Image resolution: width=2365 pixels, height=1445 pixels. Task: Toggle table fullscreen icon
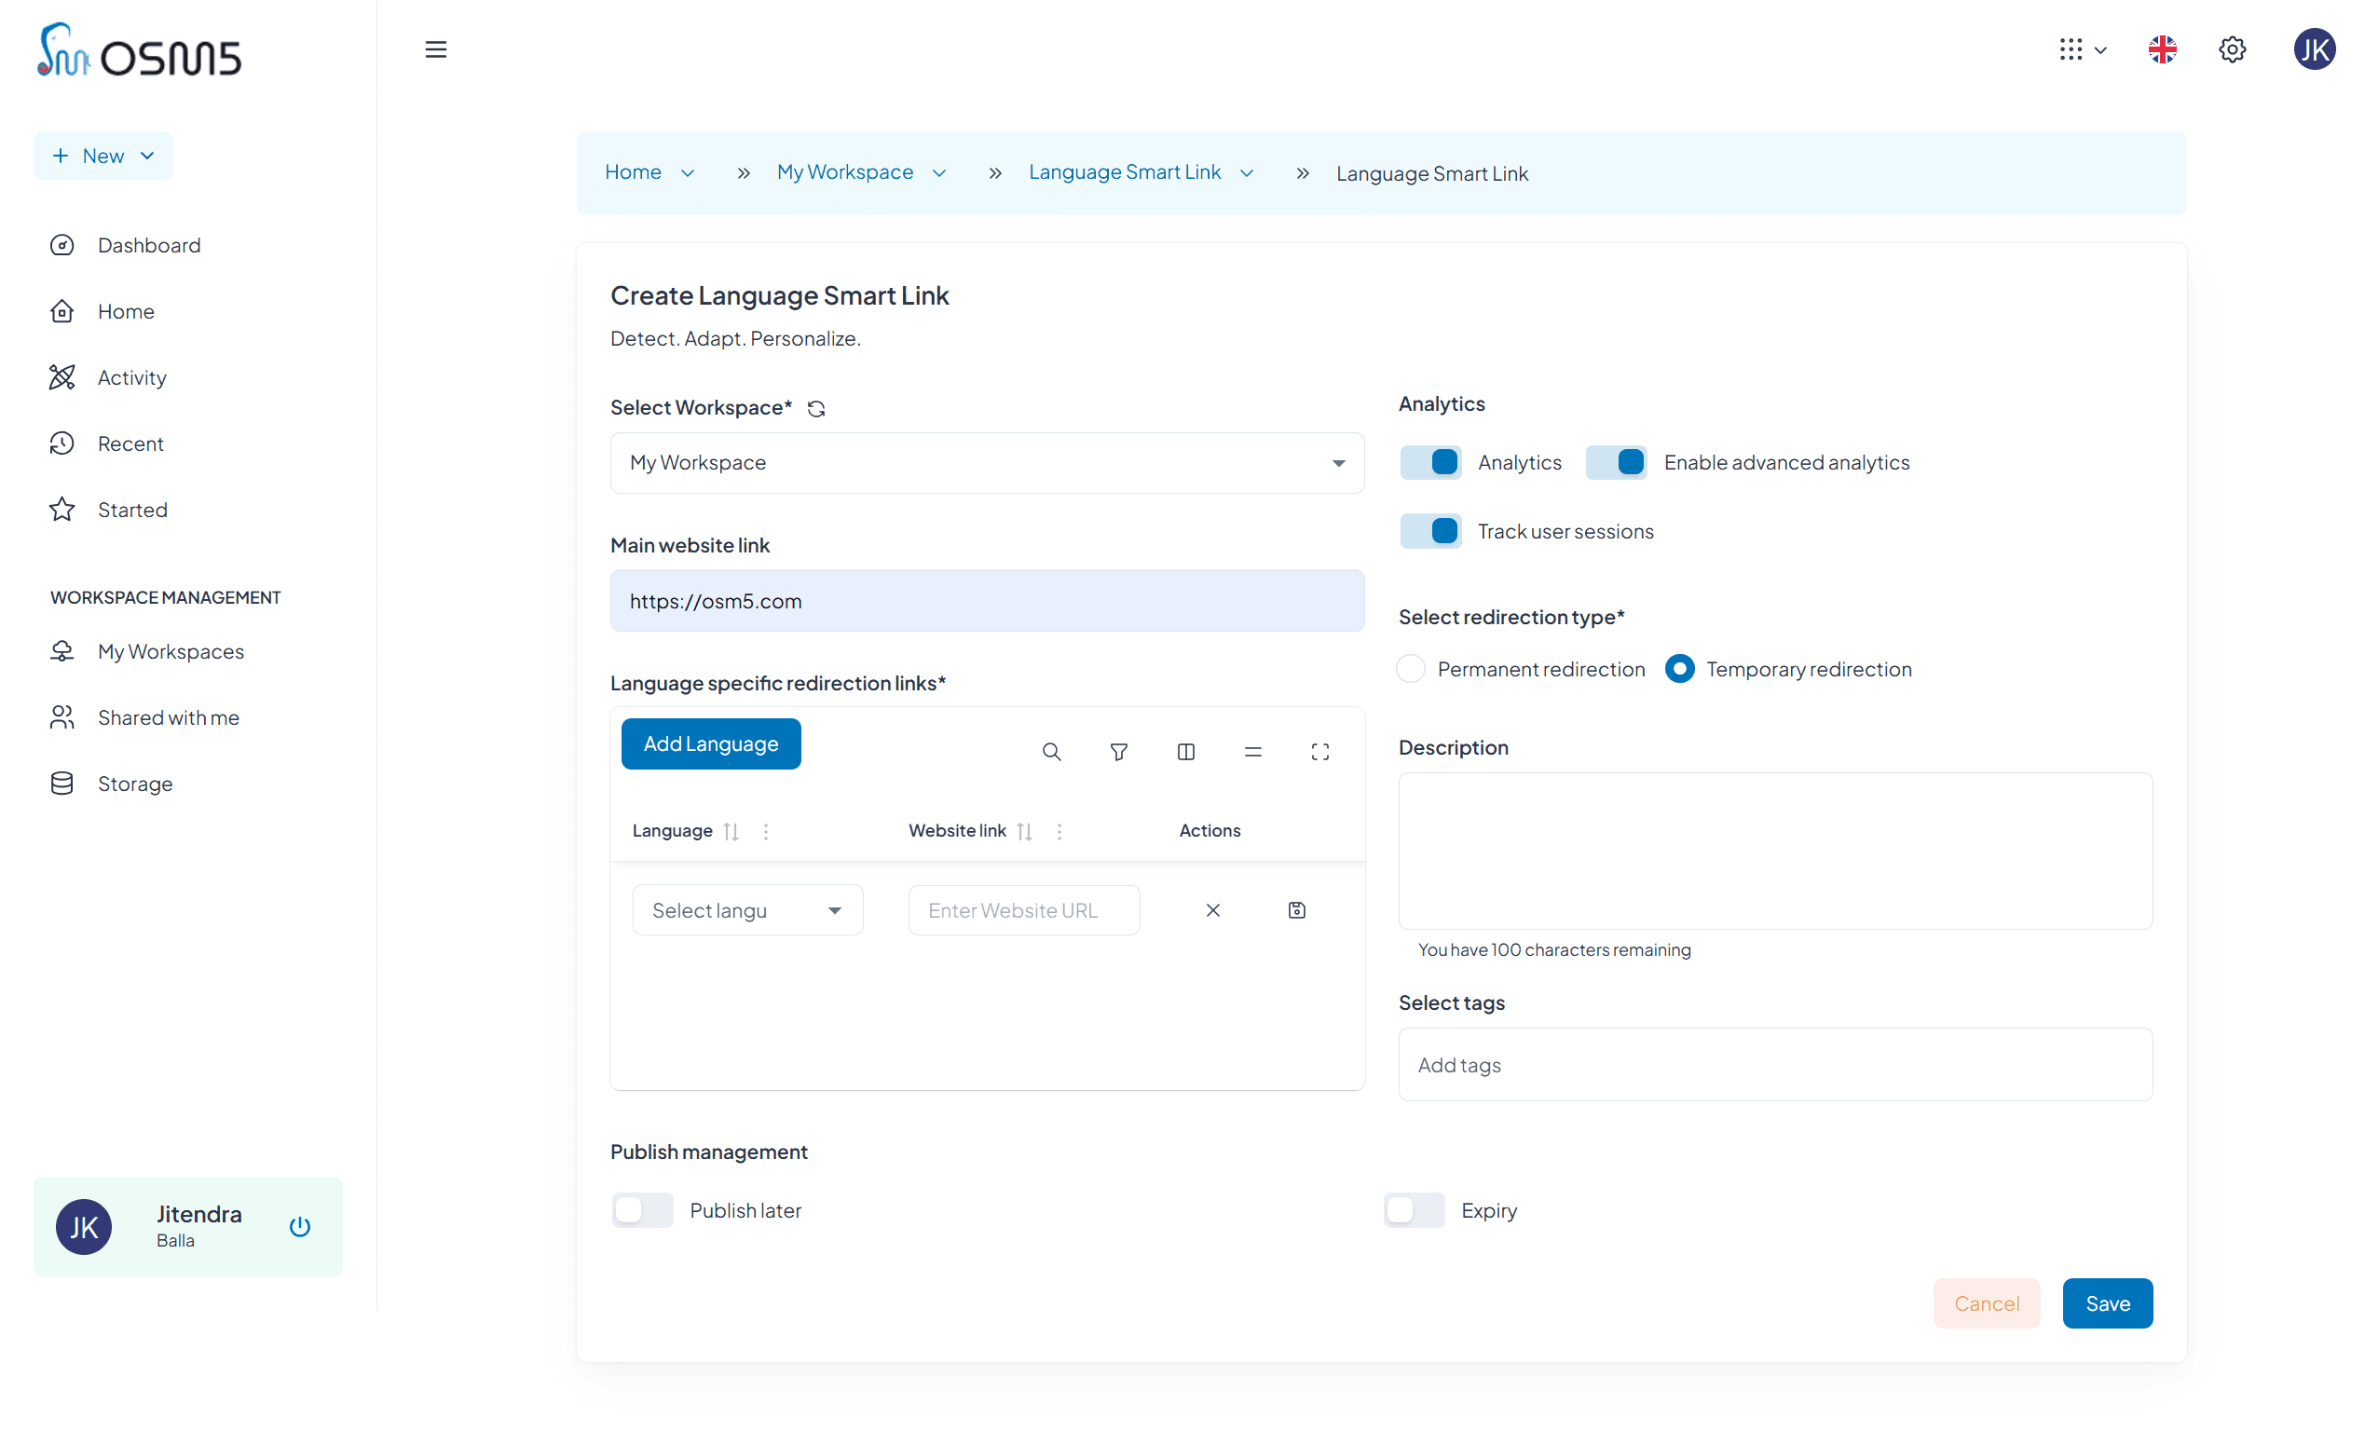click(x=1319, y=752)
